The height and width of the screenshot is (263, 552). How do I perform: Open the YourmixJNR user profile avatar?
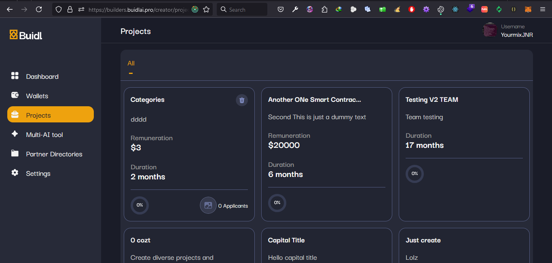pos(490,30)
